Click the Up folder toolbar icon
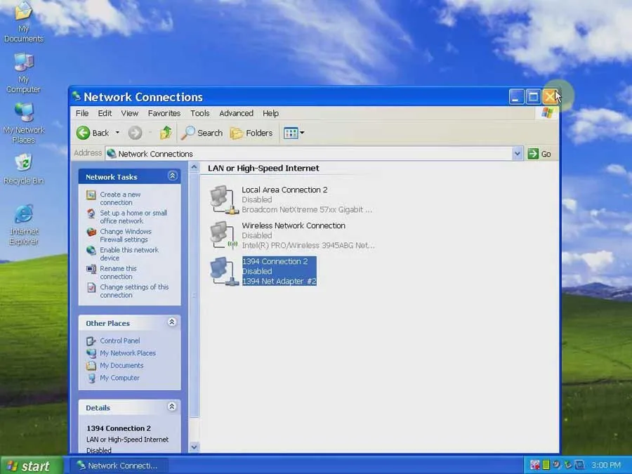This screenshot has height=474, width=632. tap(166, 133)
